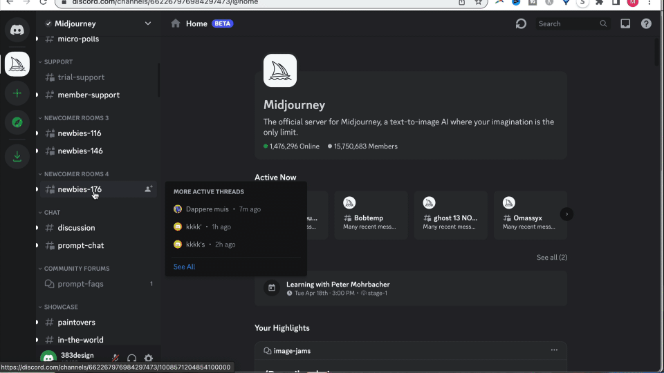Open the paintovers channel
Image resolution: width=664 pixels, height=373 pixels.
click(x=98, y=323)
